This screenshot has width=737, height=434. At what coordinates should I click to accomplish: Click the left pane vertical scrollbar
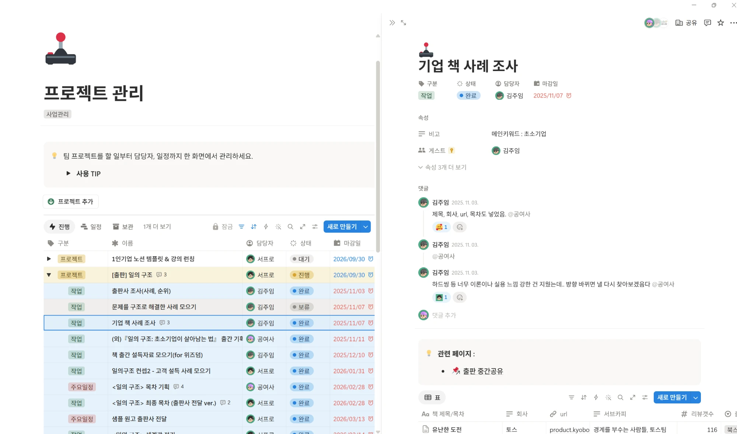378,156
